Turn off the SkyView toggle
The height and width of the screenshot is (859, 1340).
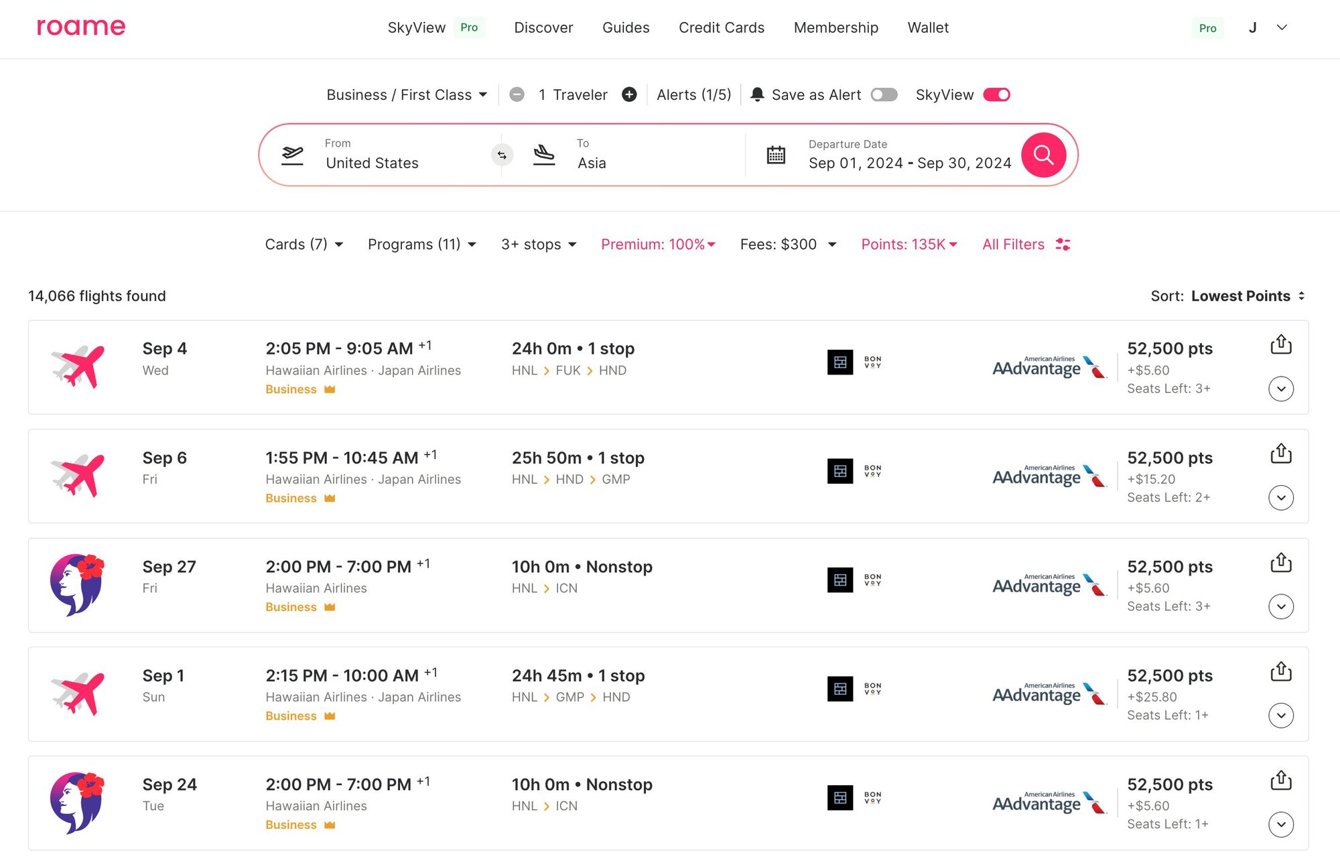[996, 94]
